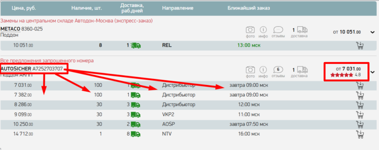The image size is (379, 150).
Task: Open reviews icon for METACO 8360-025
Action: (x=278, y=30)
